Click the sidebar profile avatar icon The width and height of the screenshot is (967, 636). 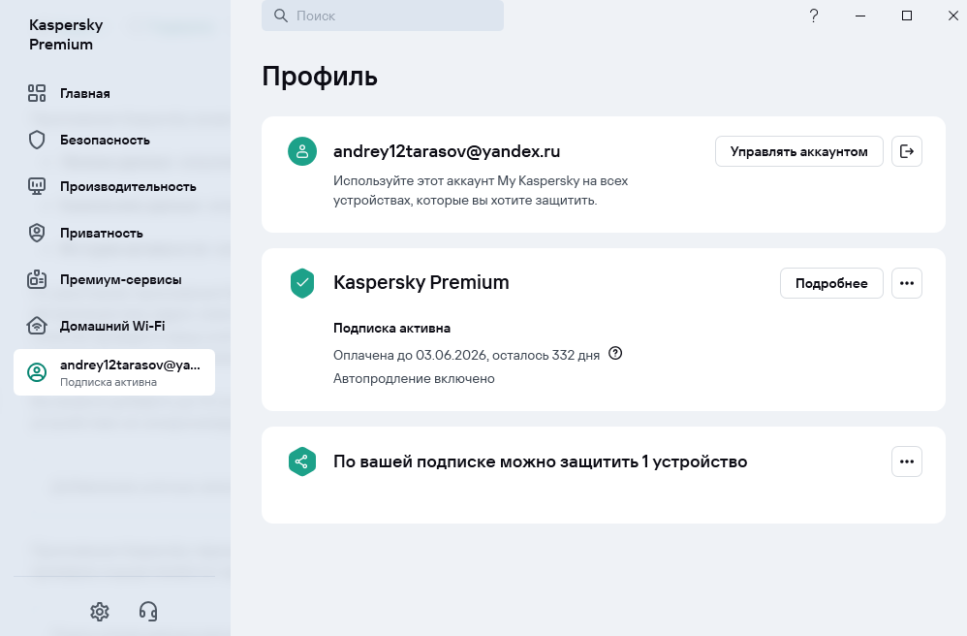point(37,372)
